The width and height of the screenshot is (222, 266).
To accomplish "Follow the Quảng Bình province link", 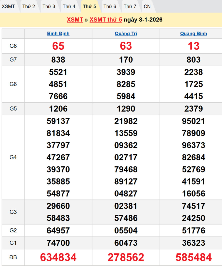I will [193, 33].
